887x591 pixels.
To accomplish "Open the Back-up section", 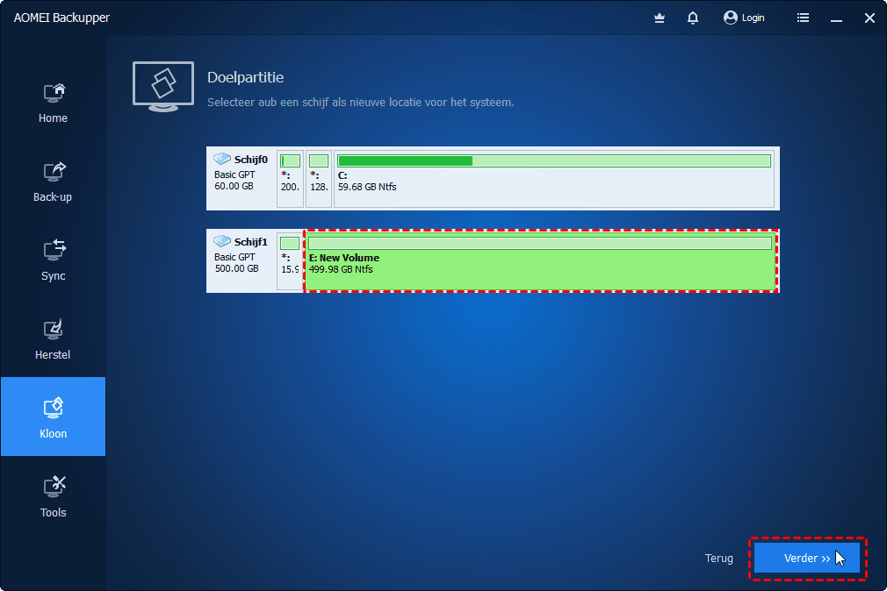I will [54, 182].
